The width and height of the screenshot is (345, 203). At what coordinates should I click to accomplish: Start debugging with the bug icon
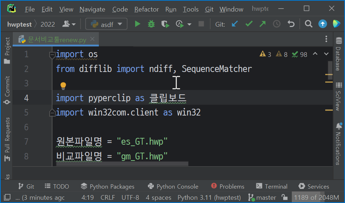[x=151, y=24]
